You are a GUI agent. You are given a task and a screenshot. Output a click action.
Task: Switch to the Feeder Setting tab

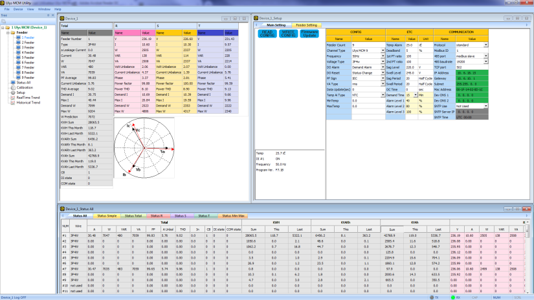click(x=307, y=25)
